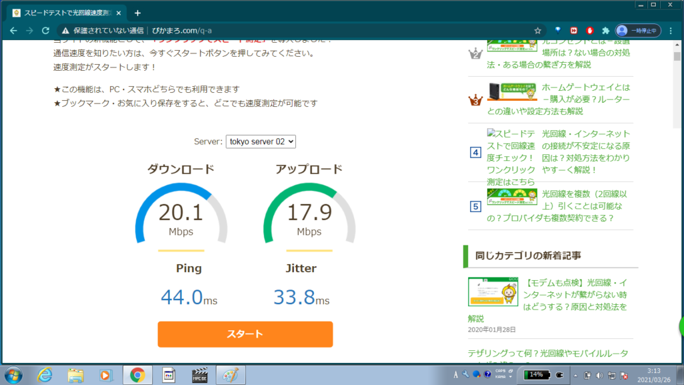Open the red play-button extension icon

tap(574, 31)
